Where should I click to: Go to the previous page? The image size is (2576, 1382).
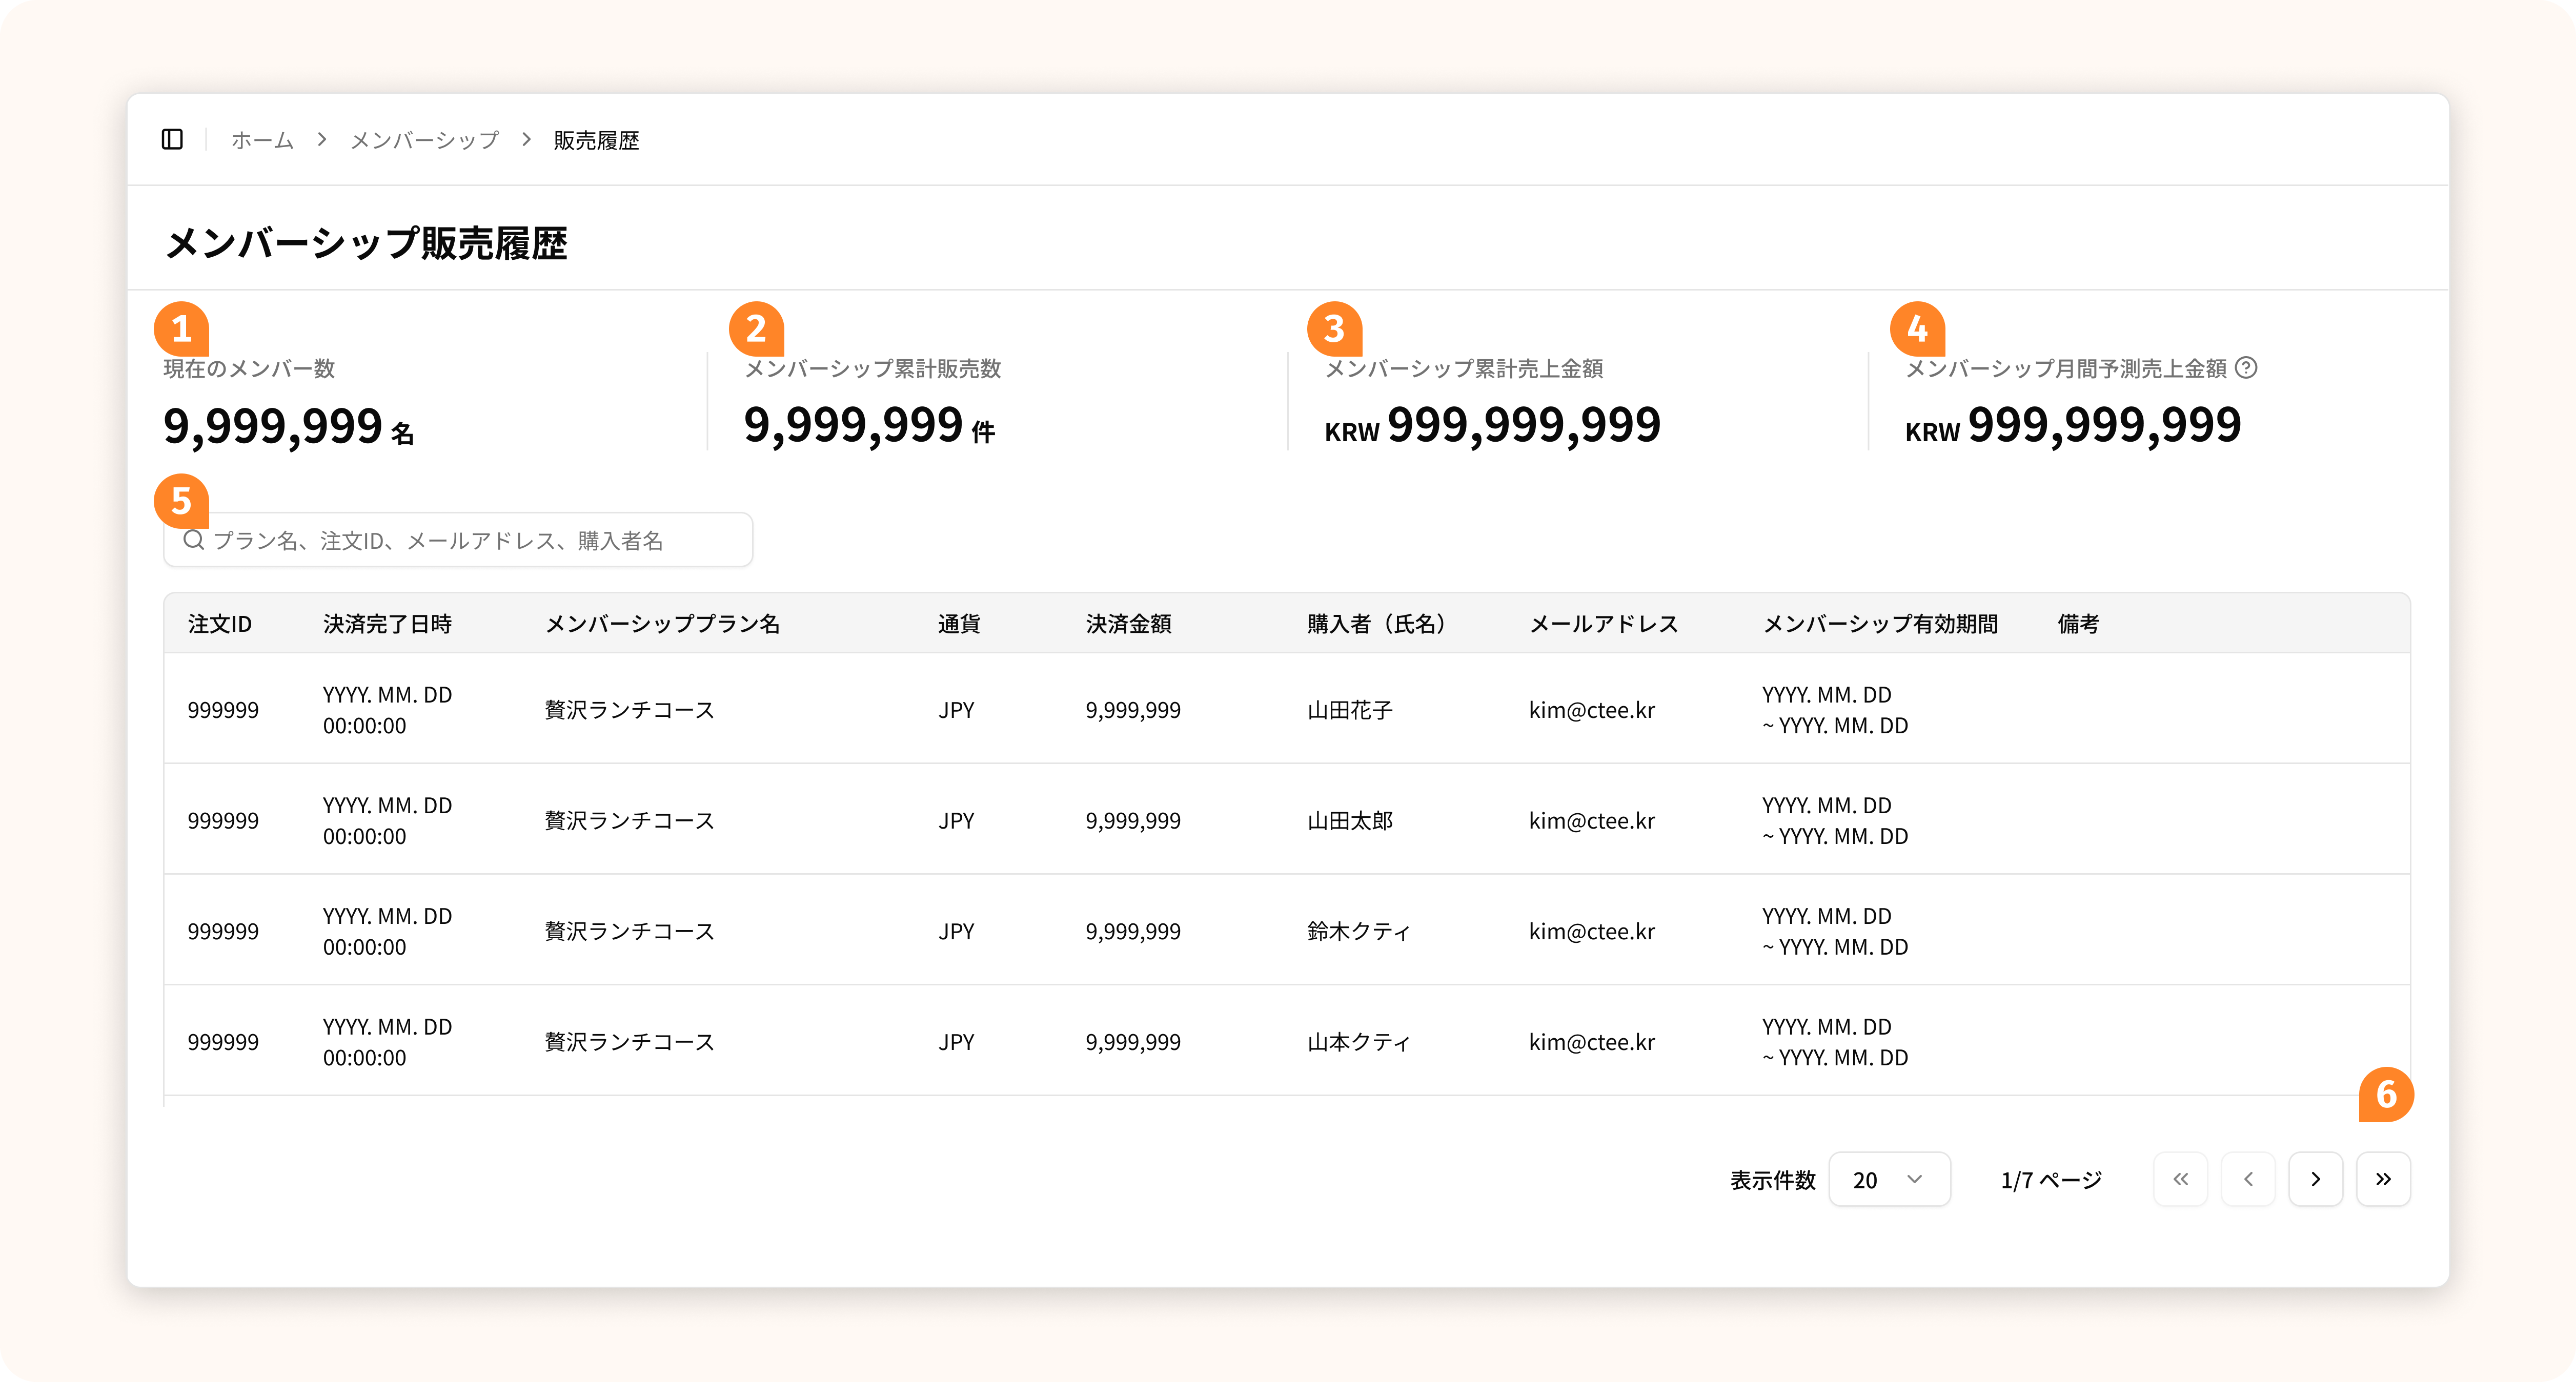coord(2248,1179)
